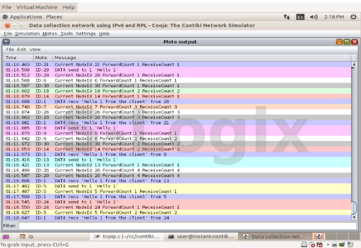Switch to tcpip.c editor taskbar window
The width and height of the screenshot is (361, 248).
126,237
